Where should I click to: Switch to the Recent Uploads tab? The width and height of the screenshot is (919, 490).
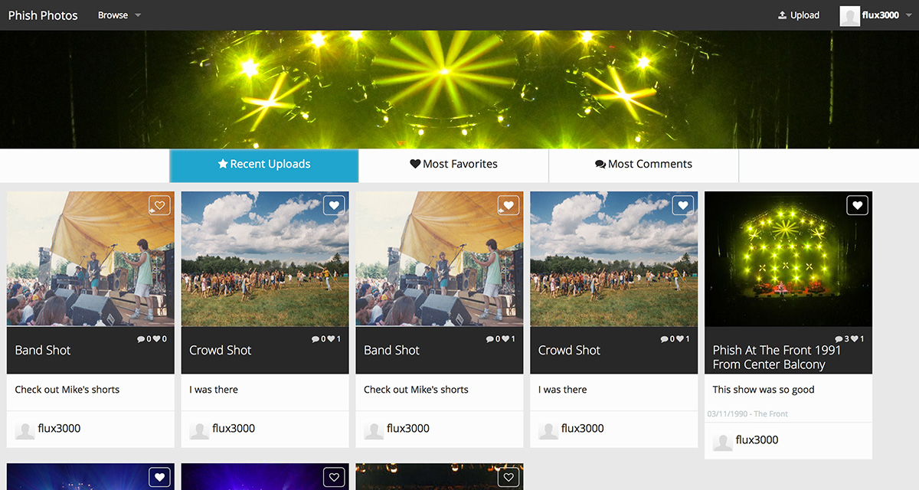pyautogui.click(x=264, y=165)
